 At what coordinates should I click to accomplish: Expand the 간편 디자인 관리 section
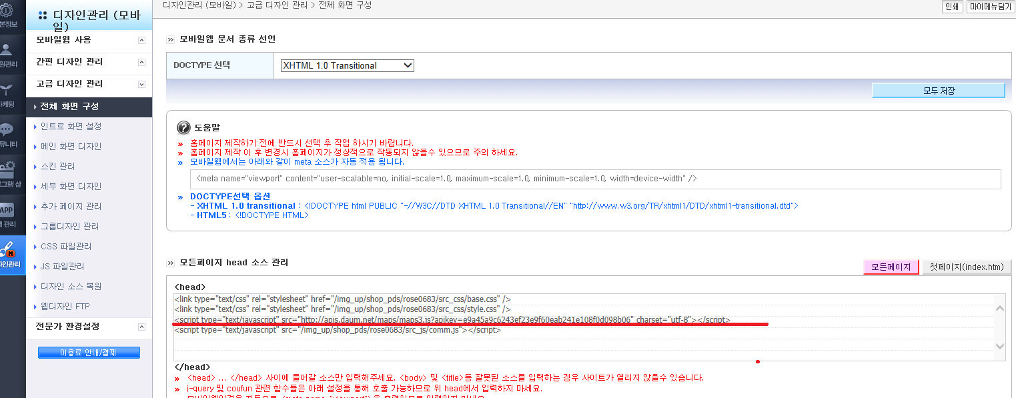[141, 62]
